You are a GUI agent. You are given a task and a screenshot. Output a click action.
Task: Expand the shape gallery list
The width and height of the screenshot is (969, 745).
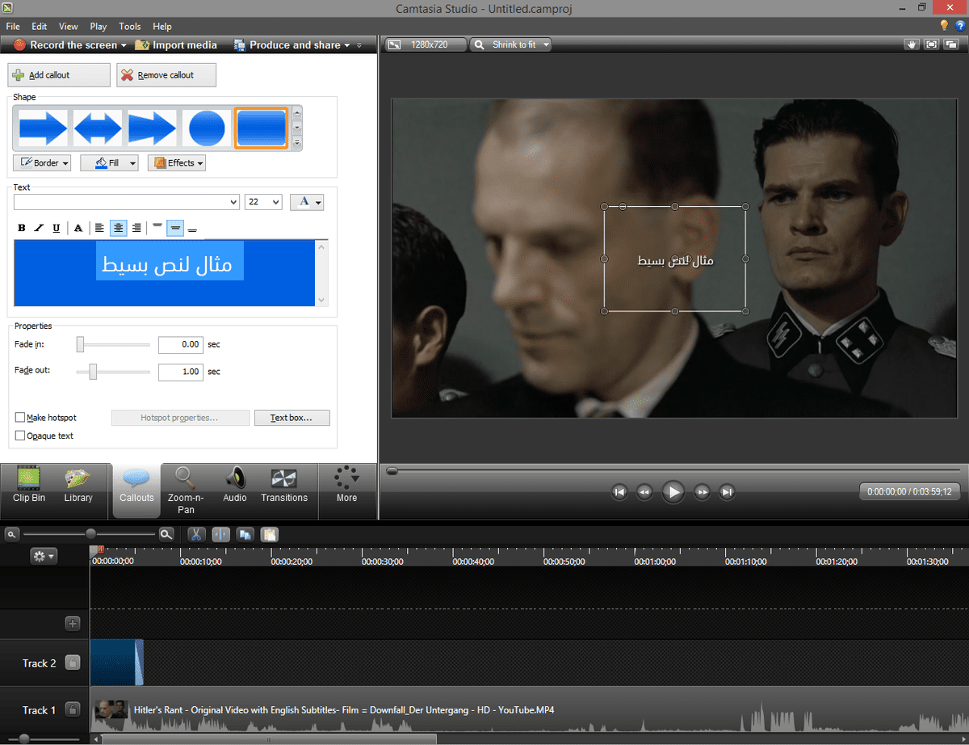[x=296, y=143]
